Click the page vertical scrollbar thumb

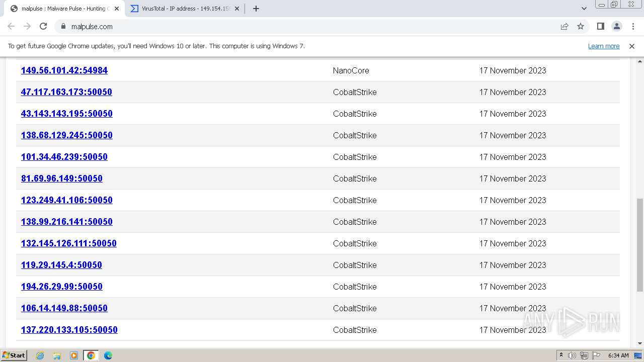(x=640, y=245)
